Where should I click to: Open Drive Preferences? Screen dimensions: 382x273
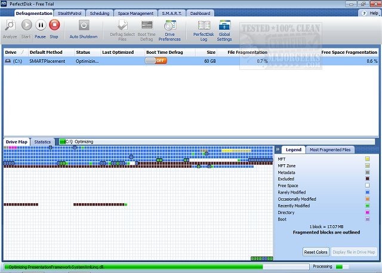click(170, 26)
